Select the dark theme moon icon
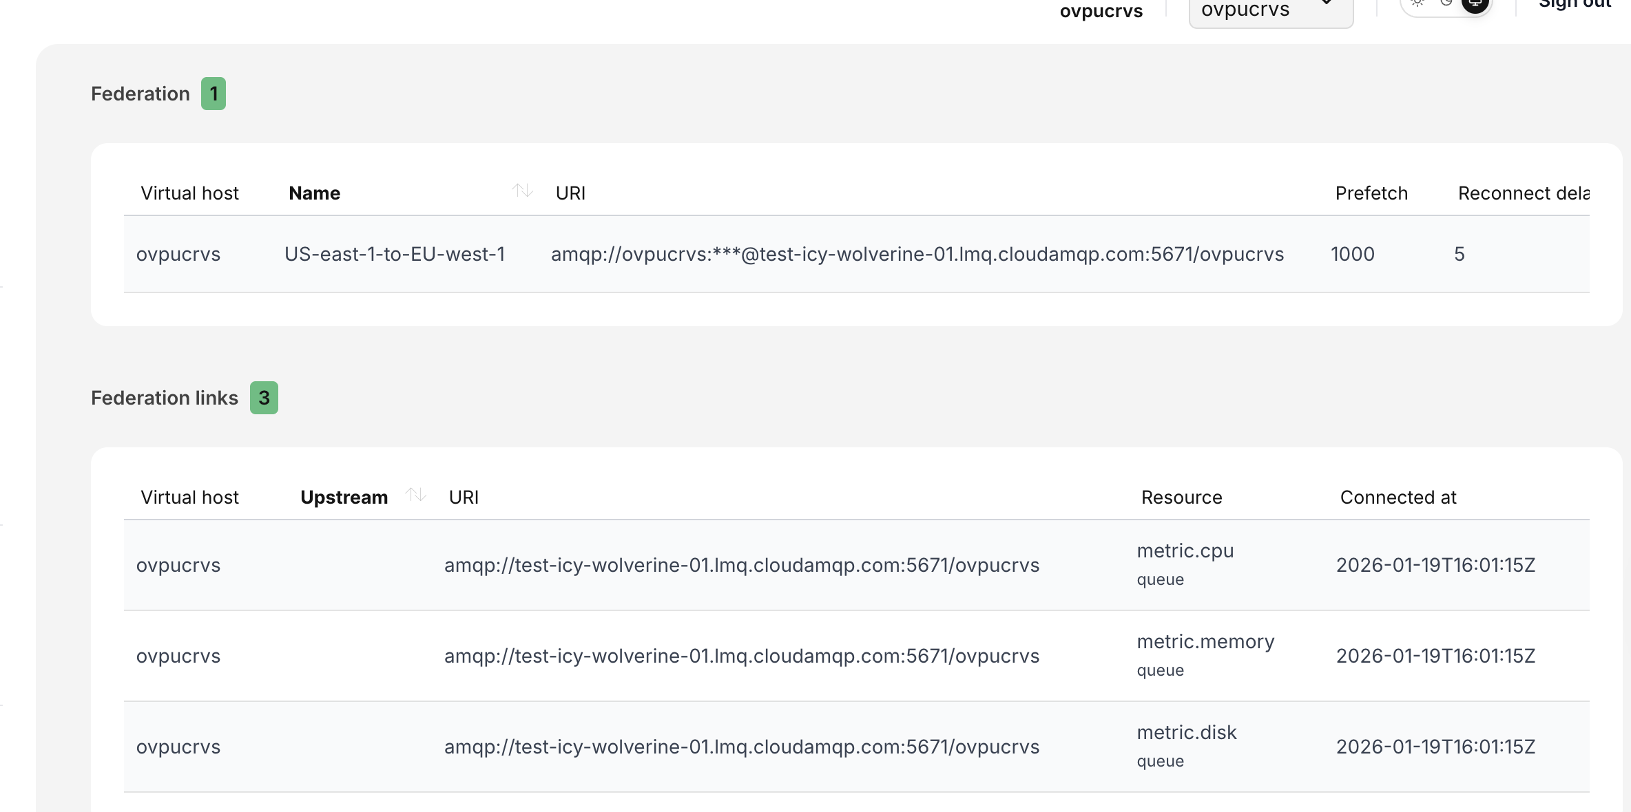The height and width of the screenshot is (812, 1631). coord(1445,4)
